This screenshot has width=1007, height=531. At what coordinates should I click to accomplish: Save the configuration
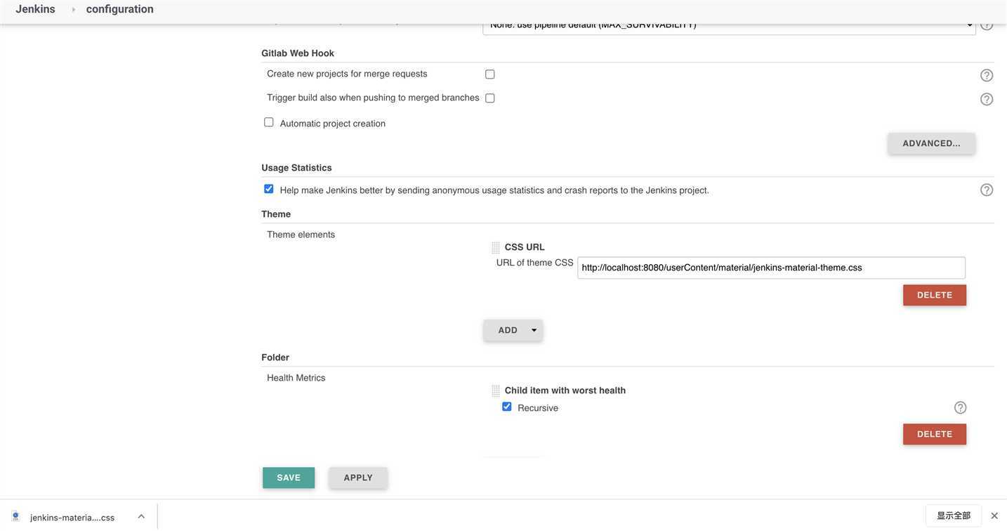pos(289,478)
